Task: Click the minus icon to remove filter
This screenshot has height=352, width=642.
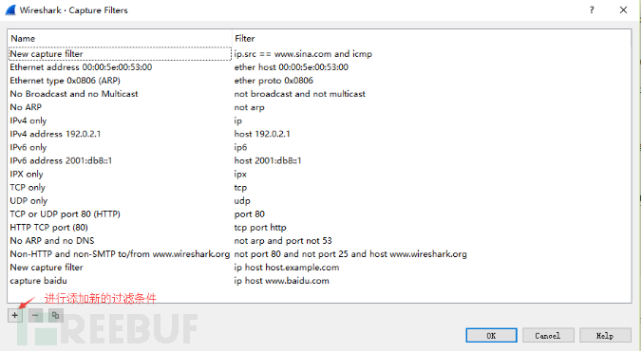Action: (35, 315)
